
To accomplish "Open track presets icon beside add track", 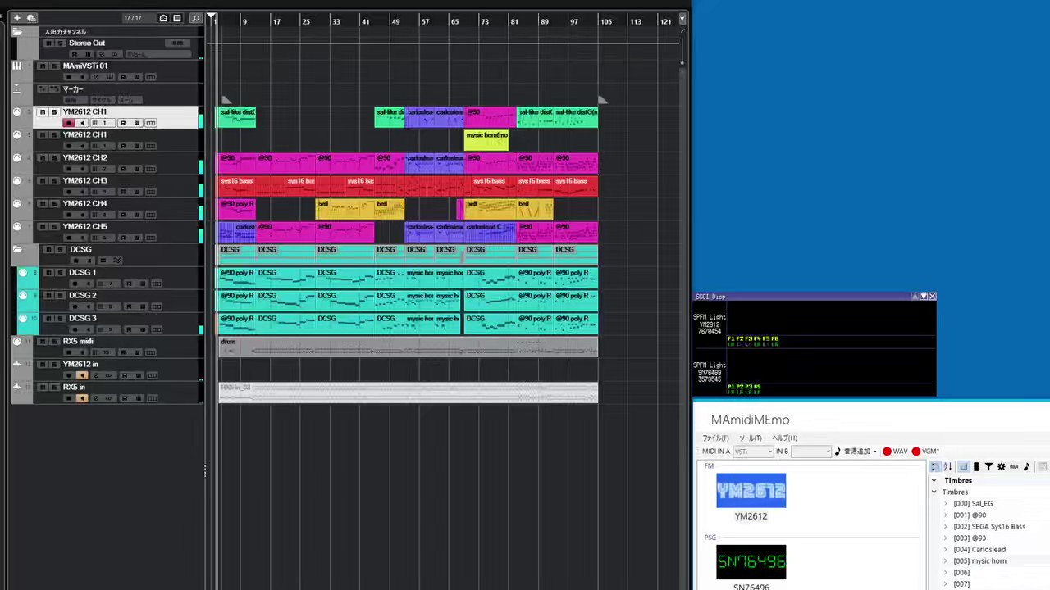I will 31,18.
